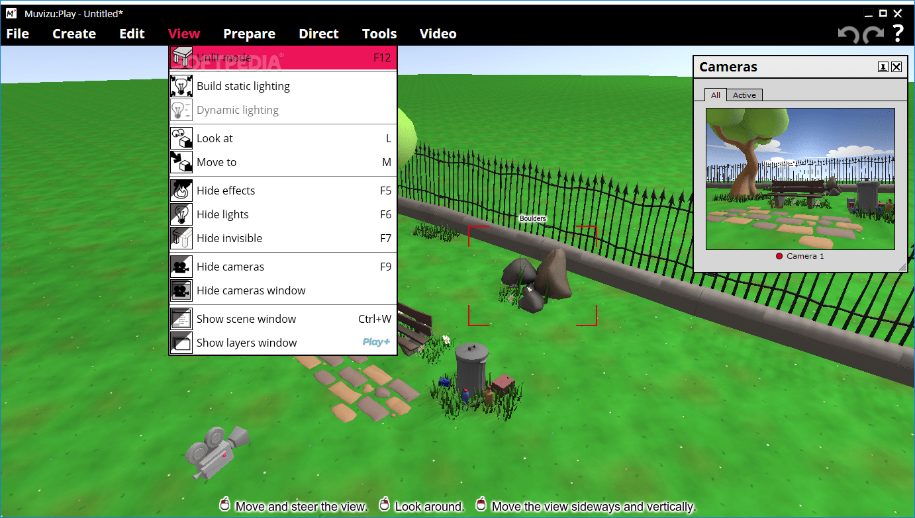Select the Camera 1 preview thumbnail
Viewport: 915px width, 518px height.
coord(800,179)
